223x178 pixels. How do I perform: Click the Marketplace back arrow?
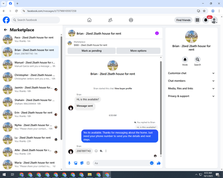coord(5,30)
